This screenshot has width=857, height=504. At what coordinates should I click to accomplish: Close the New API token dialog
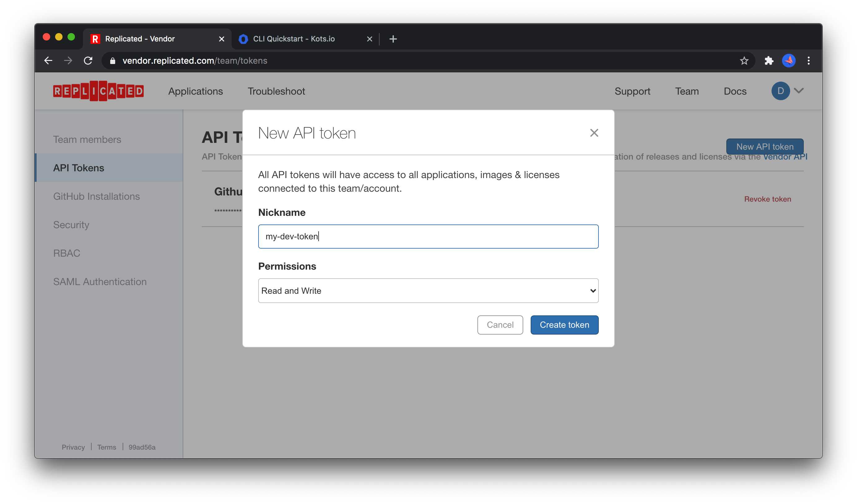pos(594,133)
